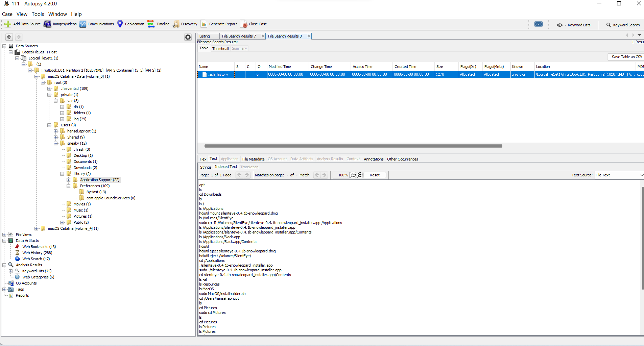
Task: Expand the Keyword Hits node
Action: click(11, 271)
